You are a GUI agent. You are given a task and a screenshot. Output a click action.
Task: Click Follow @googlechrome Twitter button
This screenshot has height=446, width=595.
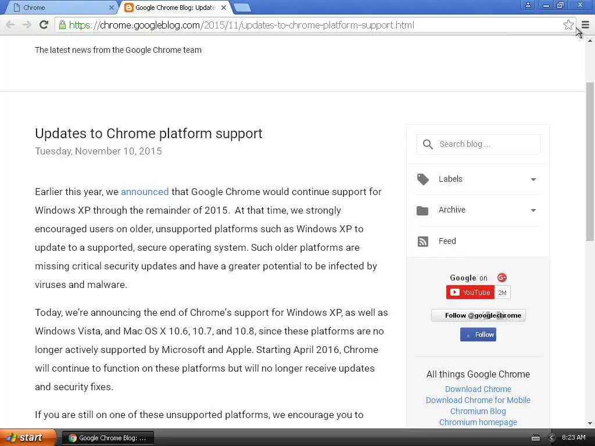[x=478, y=315]
